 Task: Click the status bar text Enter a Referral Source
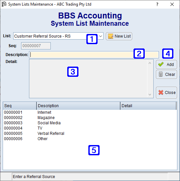[x=34, y=177]
